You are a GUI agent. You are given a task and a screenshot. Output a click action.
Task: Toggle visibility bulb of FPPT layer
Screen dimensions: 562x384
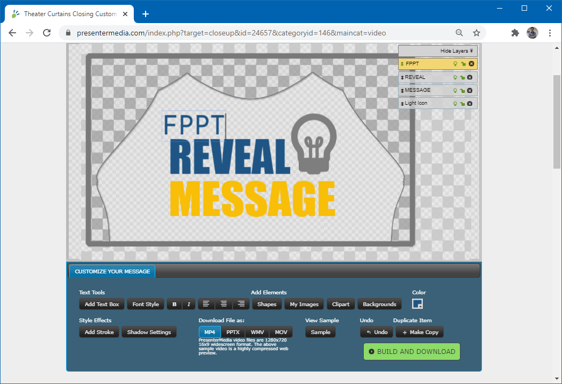pos(456,64)
